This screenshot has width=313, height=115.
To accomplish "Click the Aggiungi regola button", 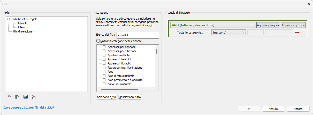I will [x=268, y=25].
